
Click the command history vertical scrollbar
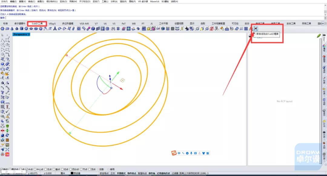pos(325,9)
